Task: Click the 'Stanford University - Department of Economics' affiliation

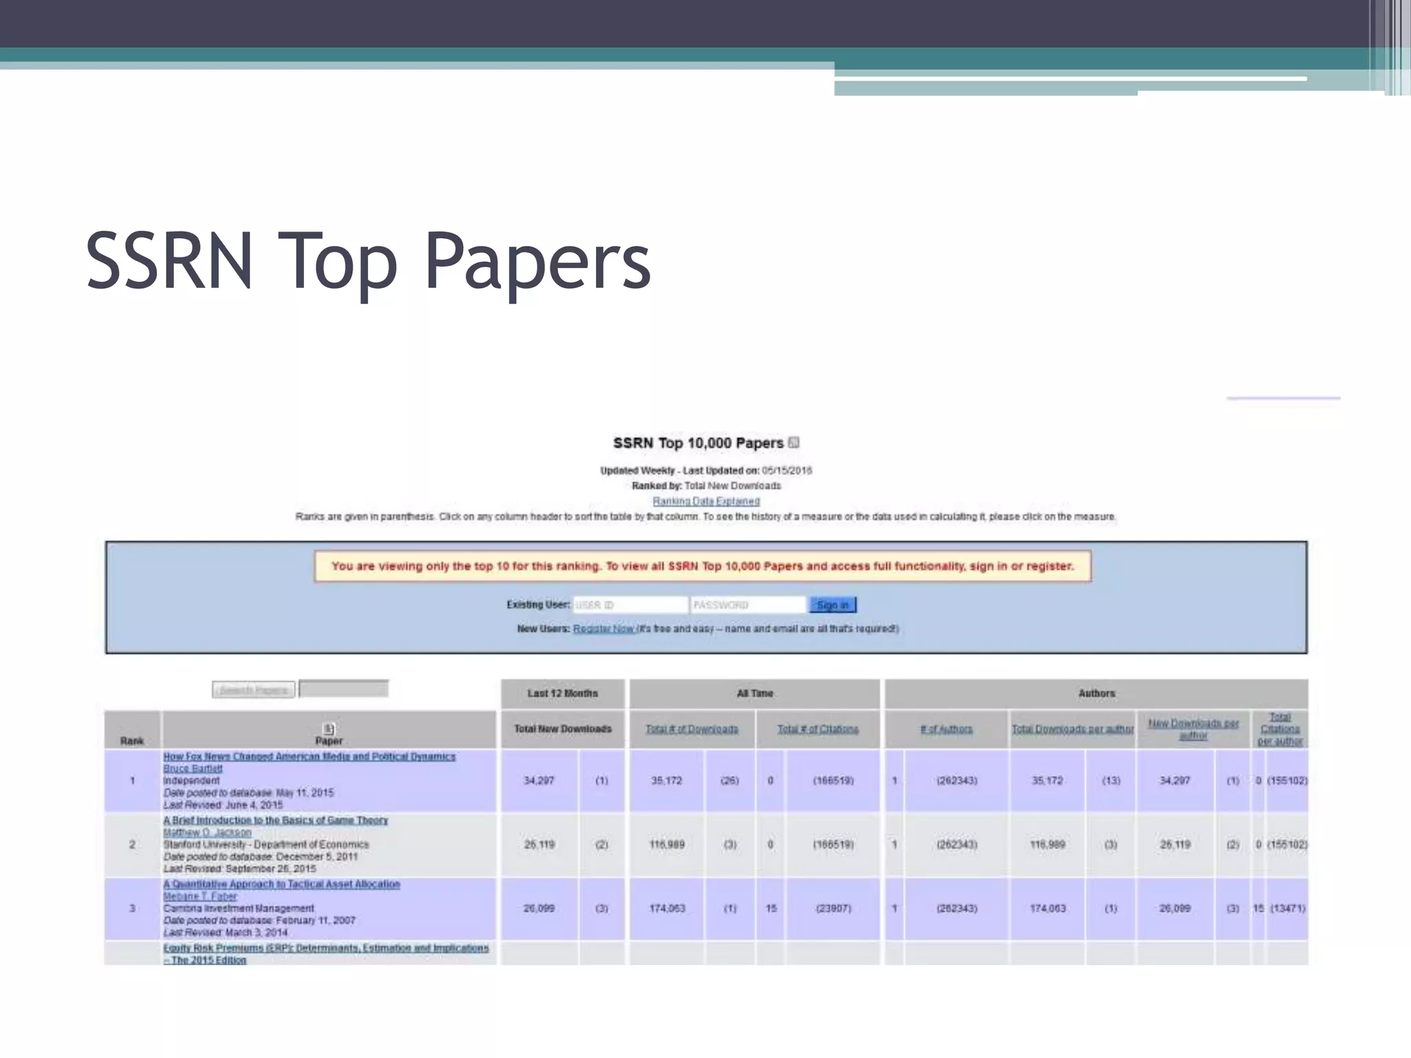Action: tap(266, 844)
